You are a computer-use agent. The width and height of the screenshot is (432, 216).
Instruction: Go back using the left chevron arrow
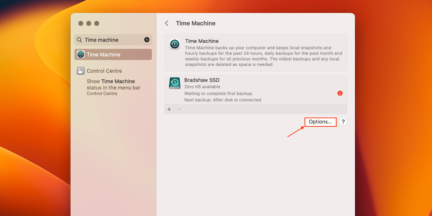[x=166, y=23]
